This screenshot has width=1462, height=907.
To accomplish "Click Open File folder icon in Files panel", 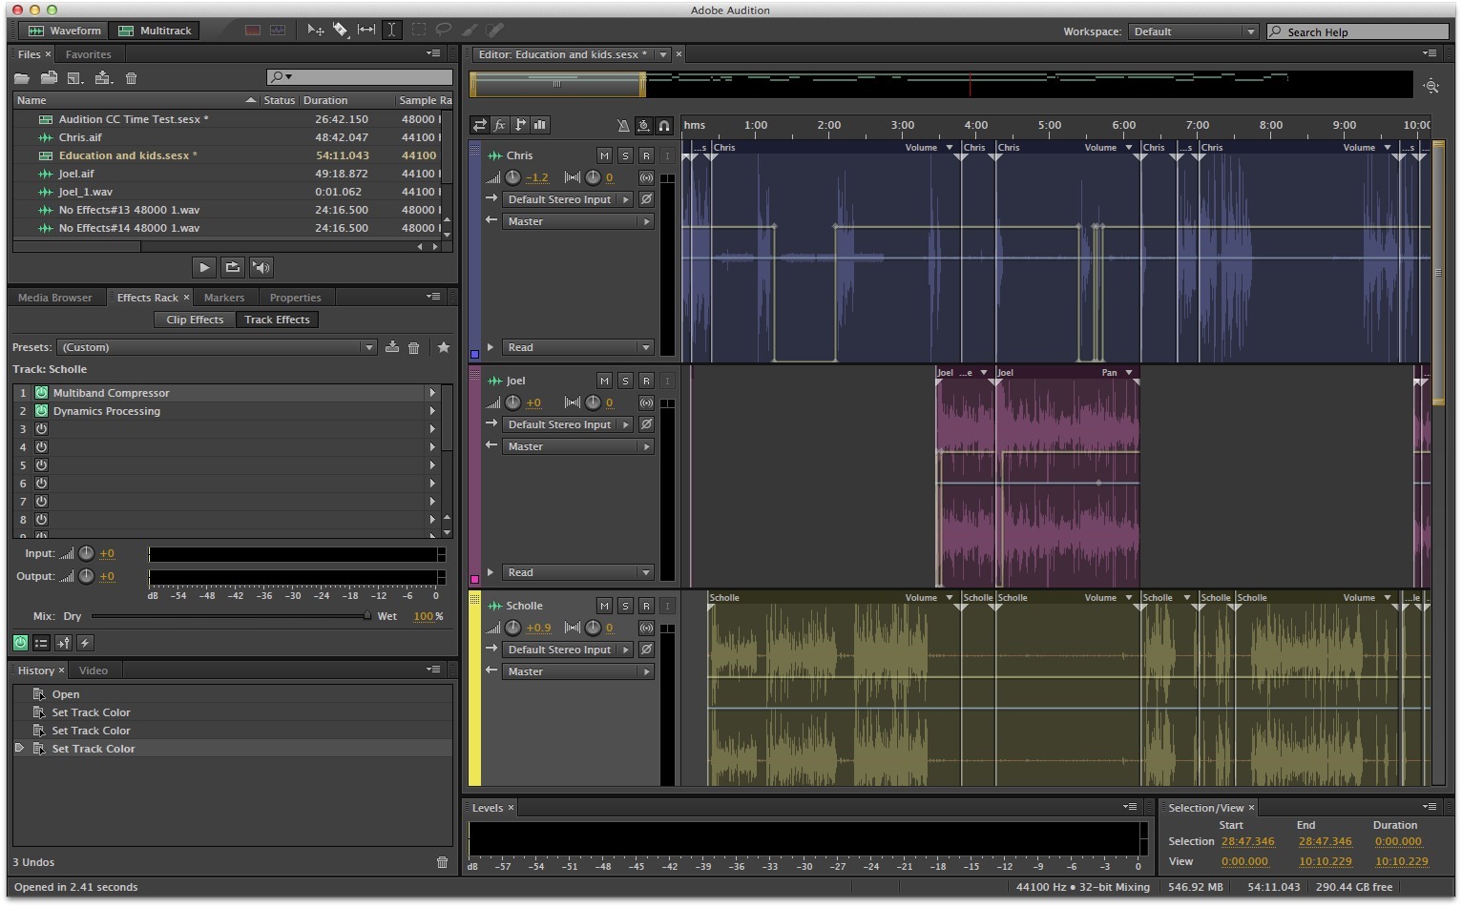I will [x=22, y=78].
